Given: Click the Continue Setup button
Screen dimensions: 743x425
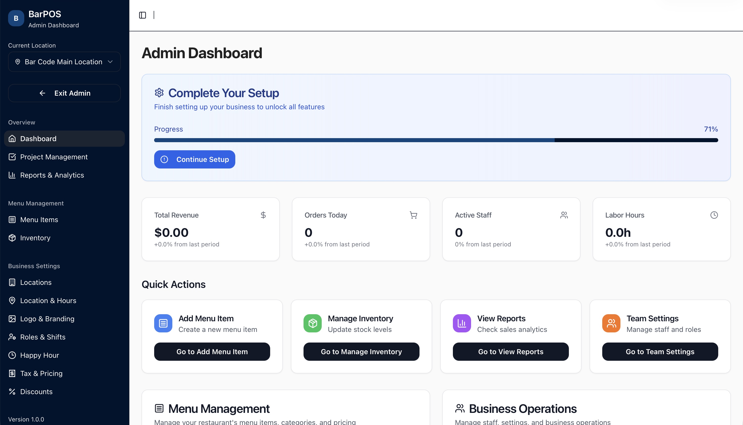Looking at the screenshot, I should point(195,159).
